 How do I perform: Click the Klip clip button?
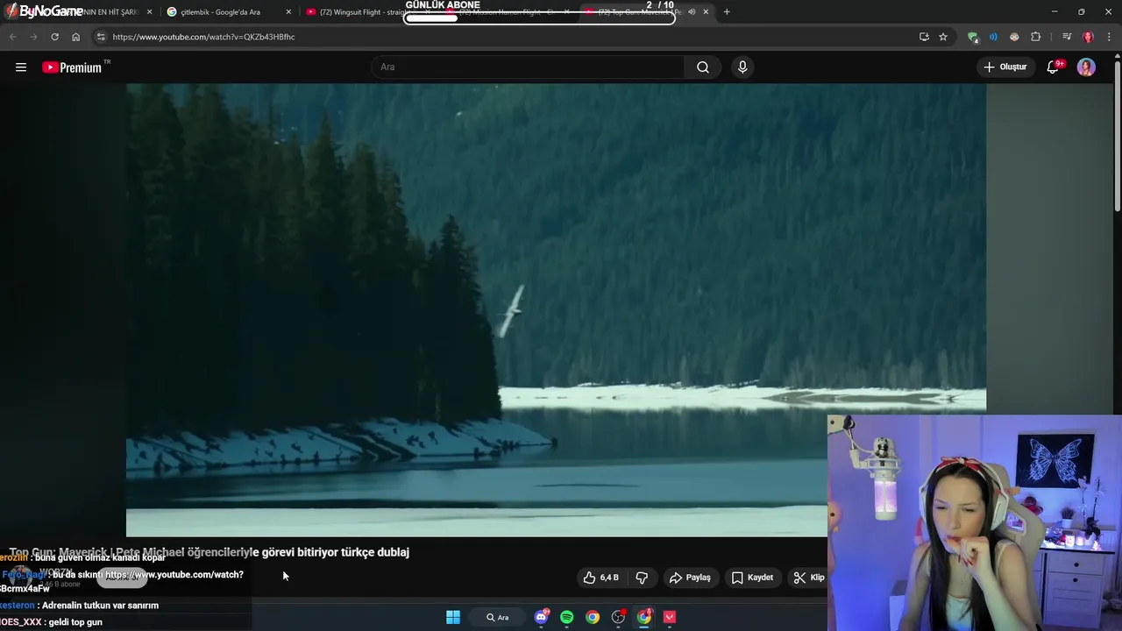[x=809, y=578]
